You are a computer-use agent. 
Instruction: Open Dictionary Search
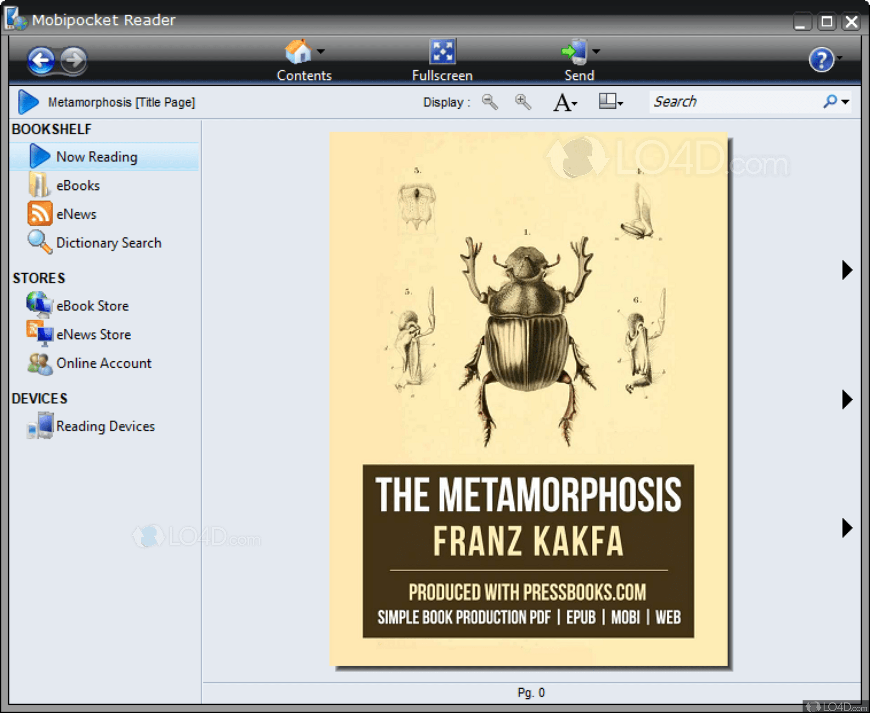click(109, 243)
